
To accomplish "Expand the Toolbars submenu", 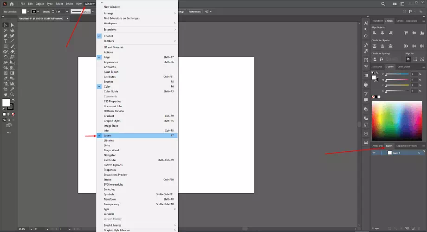I will [x=137, y=41].
